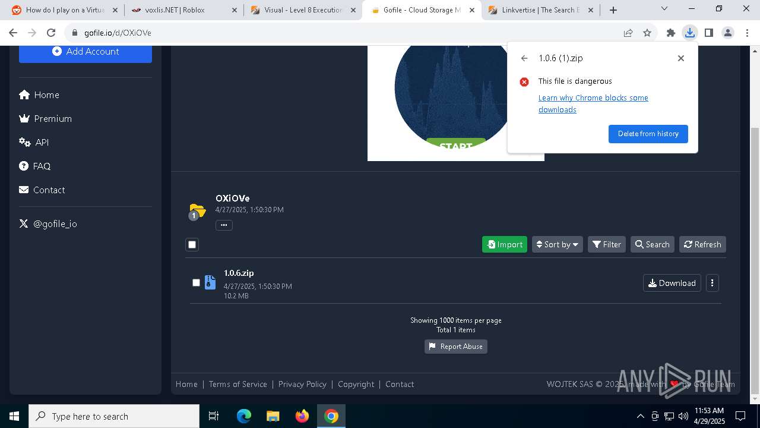The image size is (760, 428).
Task: Open the Extensions puzzle icon
Action: pos(671,33)
